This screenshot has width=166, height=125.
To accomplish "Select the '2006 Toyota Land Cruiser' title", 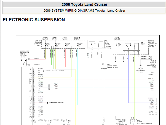I will coord(84,5).
